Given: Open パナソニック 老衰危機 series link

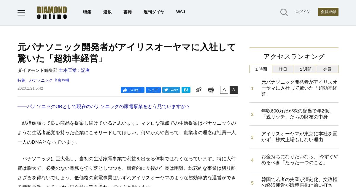Looking at the screenshot, I should pos(49,80).
